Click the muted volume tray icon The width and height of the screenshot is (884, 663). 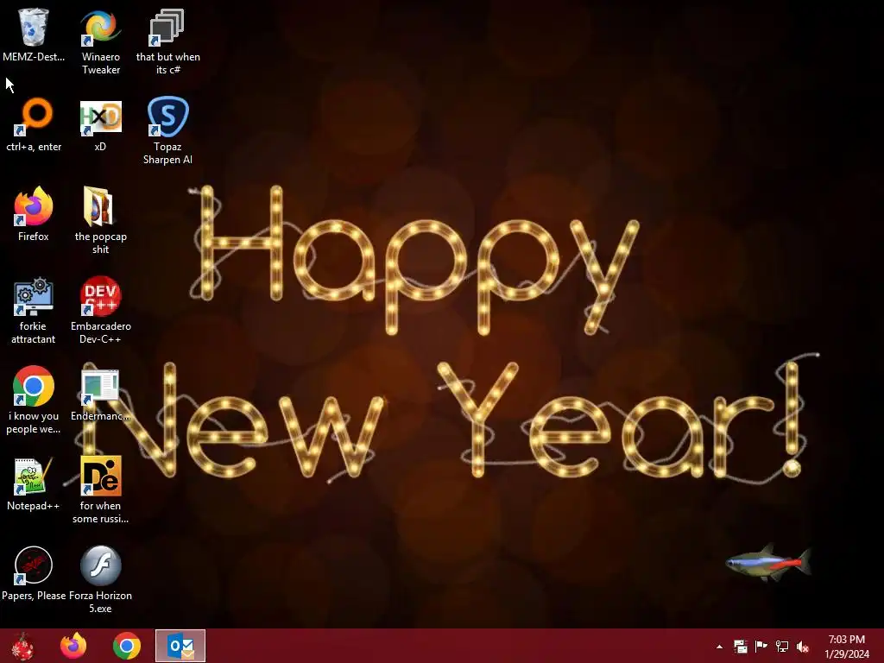[x=803, y=646]
